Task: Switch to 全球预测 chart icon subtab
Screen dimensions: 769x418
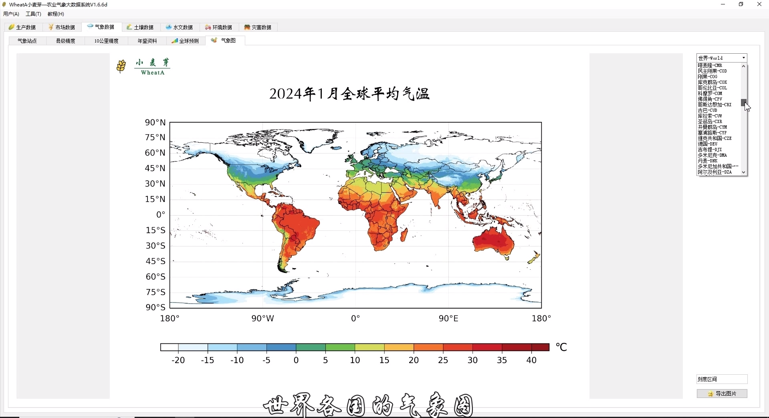Action: tap(186, 41)
